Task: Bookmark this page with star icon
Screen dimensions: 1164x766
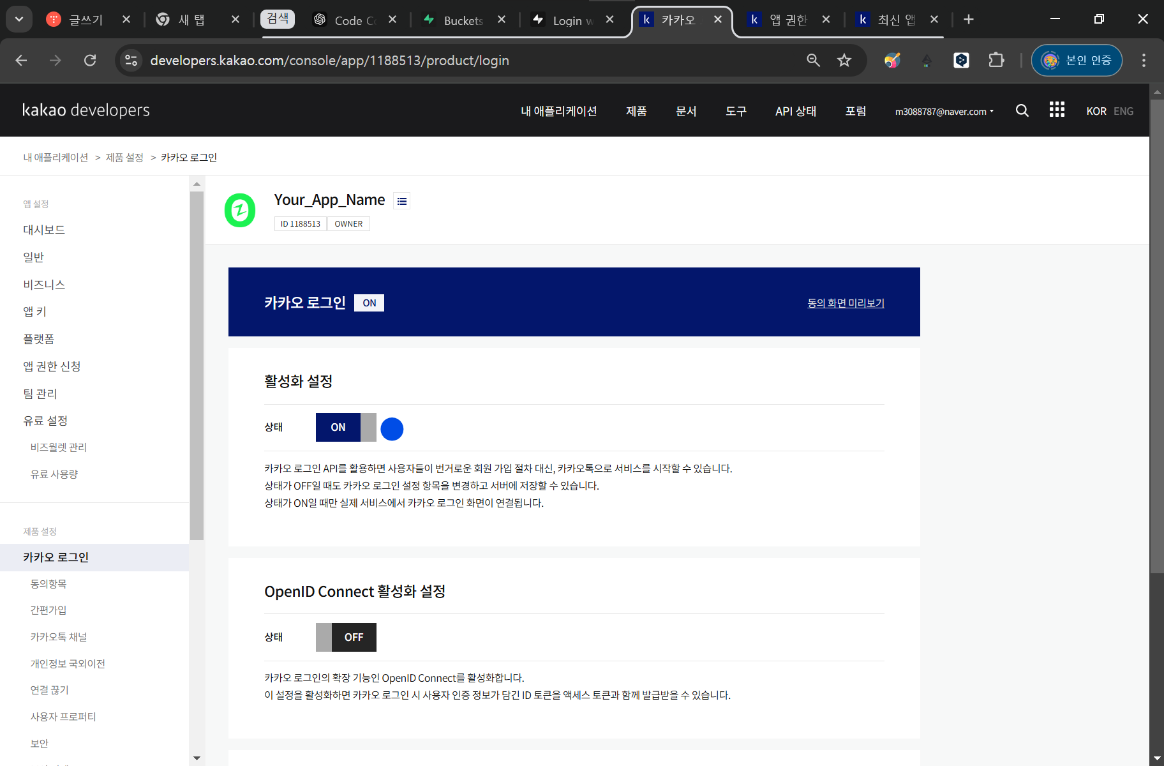Action: (844, 60)
